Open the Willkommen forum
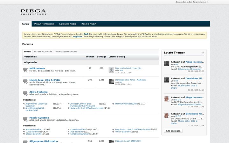Image resolution: width=229 pixels, height=143 pixels. [x=37, y=68]
